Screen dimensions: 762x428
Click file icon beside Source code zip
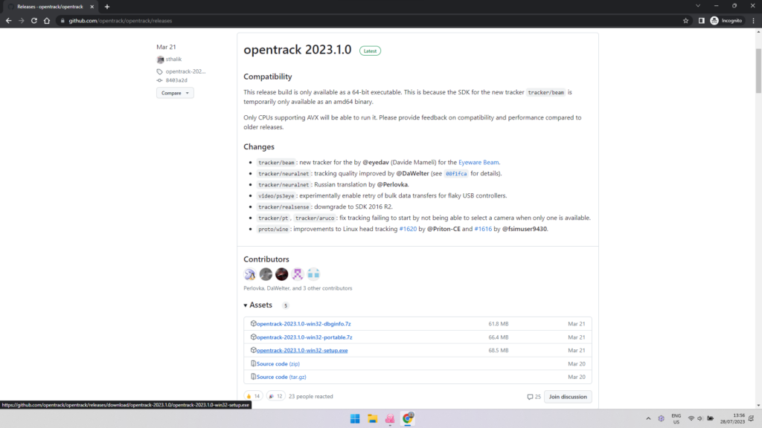point(253,363)
